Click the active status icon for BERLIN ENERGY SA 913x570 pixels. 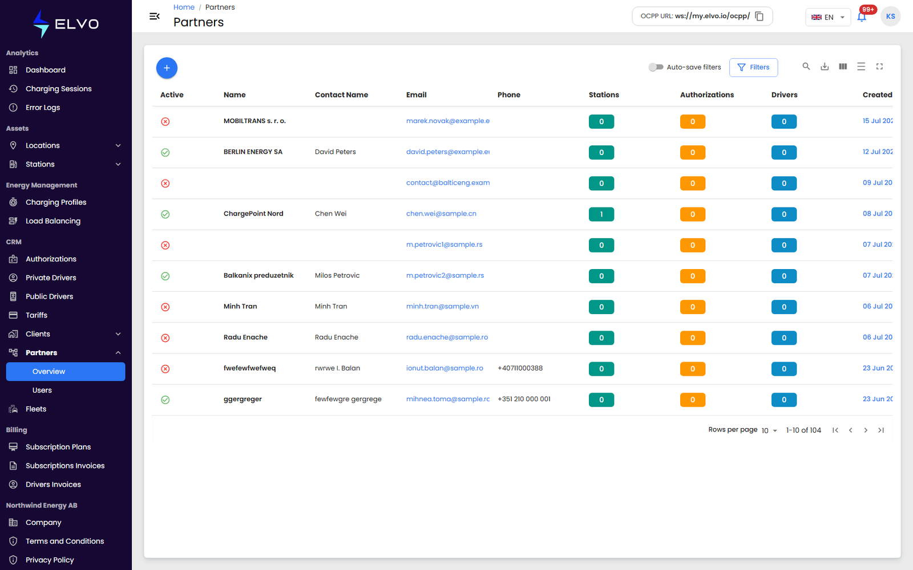(x=165, y=152)
